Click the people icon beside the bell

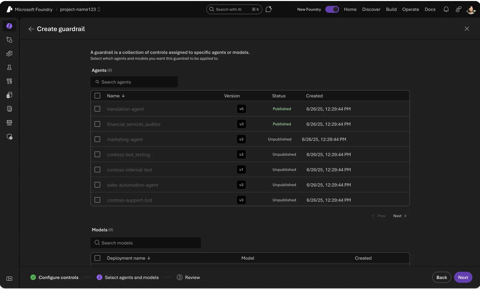[459, 9]
